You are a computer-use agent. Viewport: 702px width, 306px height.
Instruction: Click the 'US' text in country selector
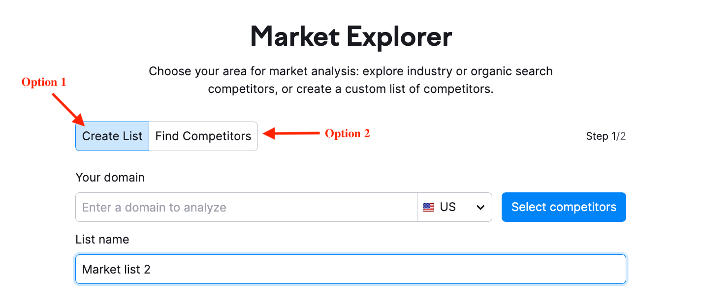[x=448, y=207]
